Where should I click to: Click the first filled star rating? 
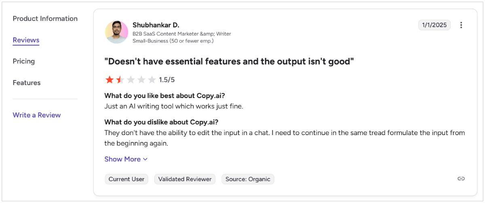109,80
